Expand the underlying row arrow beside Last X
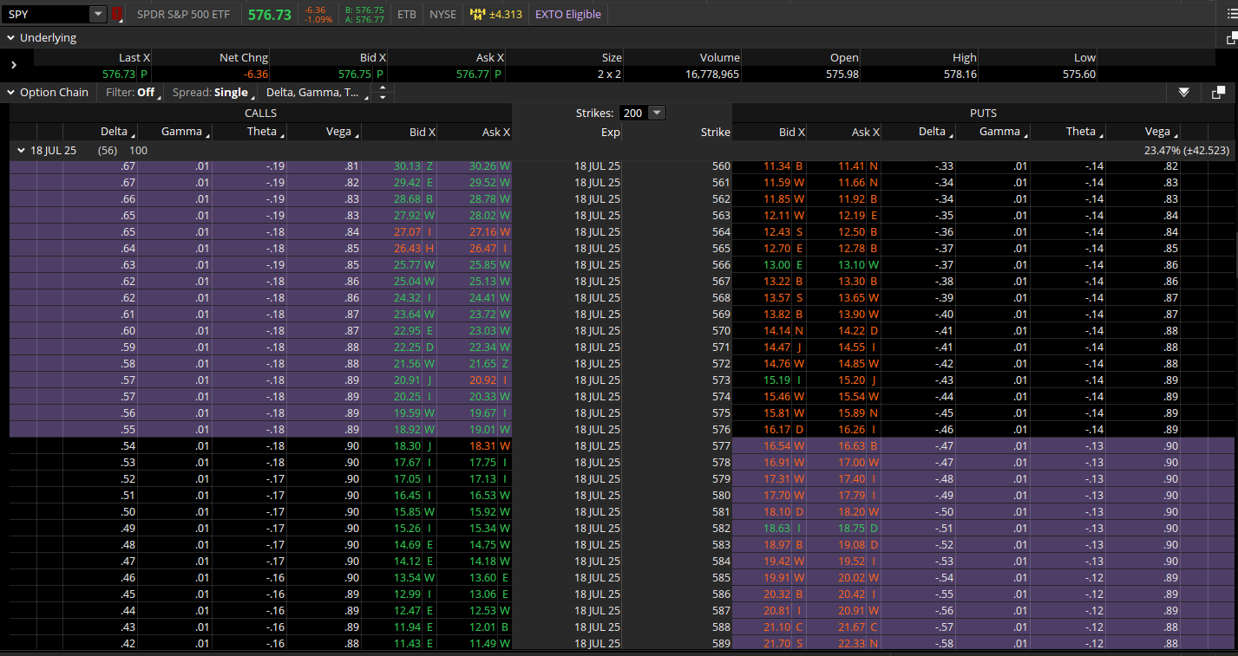The height and width of the screenshot is (656, 1238). click(x=14, y=65)
